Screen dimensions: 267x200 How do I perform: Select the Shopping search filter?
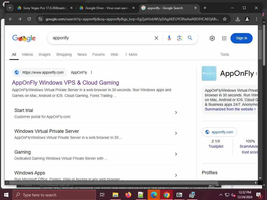coord(64,54)
